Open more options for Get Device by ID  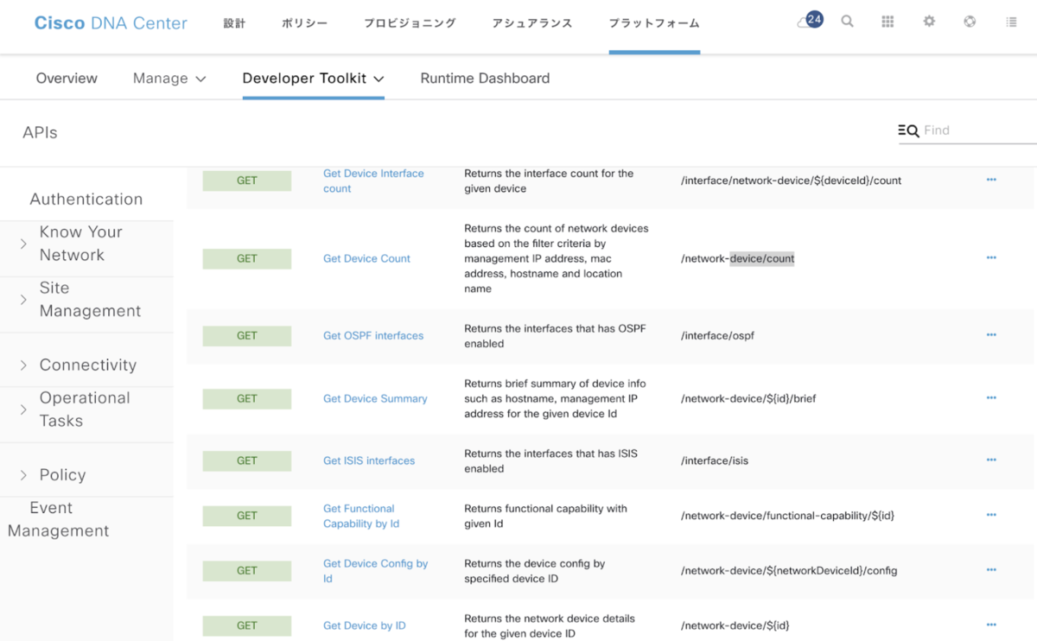(x=991, y=625)
